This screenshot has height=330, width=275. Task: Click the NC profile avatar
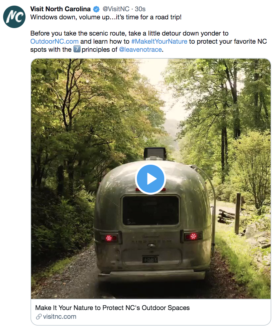(14, 17)
